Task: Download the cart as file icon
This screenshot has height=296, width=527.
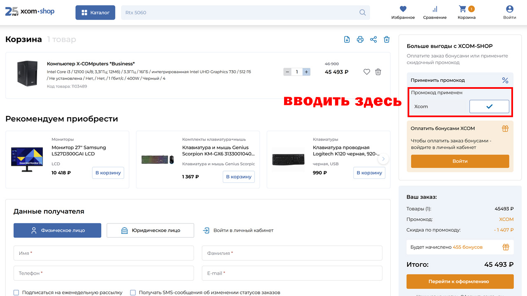Action: pos(347,39)
